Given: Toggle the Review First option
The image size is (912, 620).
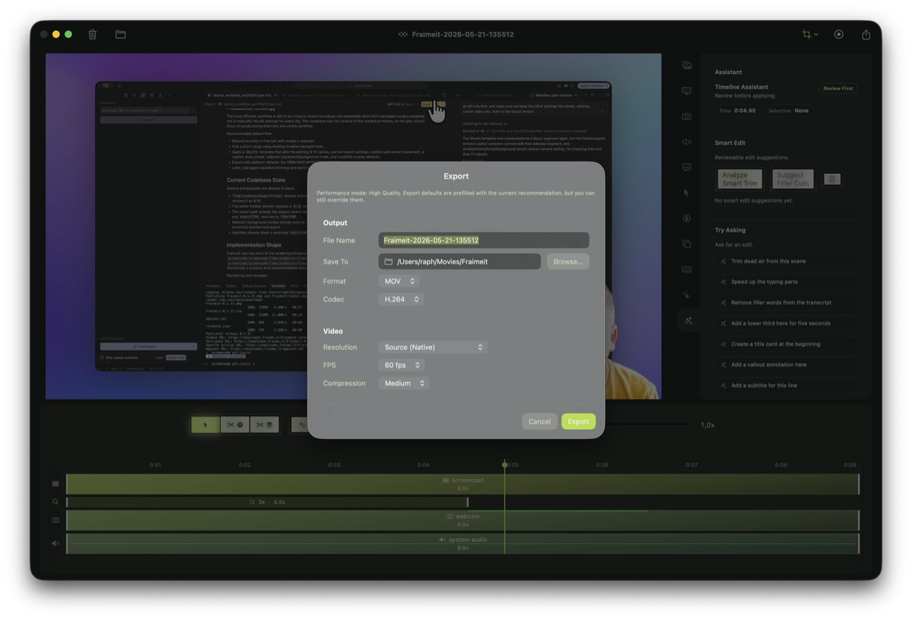Looking at the screenshot, I should tap(838, 89).
